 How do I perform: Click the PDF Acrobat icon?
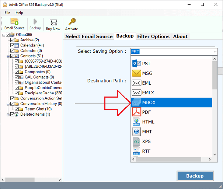tap(136, 112)
